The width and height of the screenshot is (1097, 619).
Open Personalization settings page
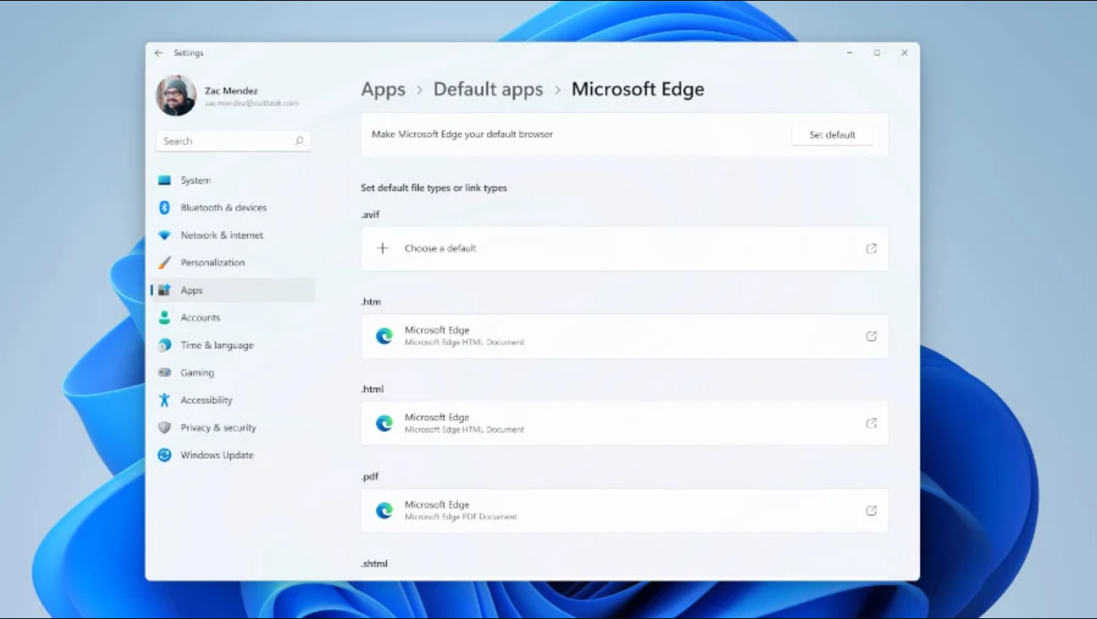coord(212,263)
